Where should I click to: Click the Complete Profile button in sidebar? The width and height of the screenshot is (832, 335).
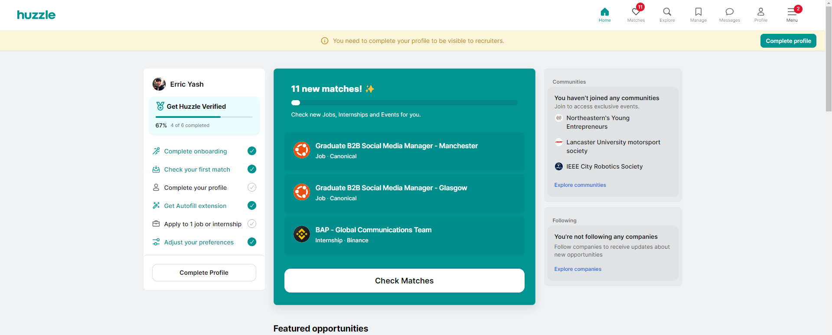[x=204, y=273]
